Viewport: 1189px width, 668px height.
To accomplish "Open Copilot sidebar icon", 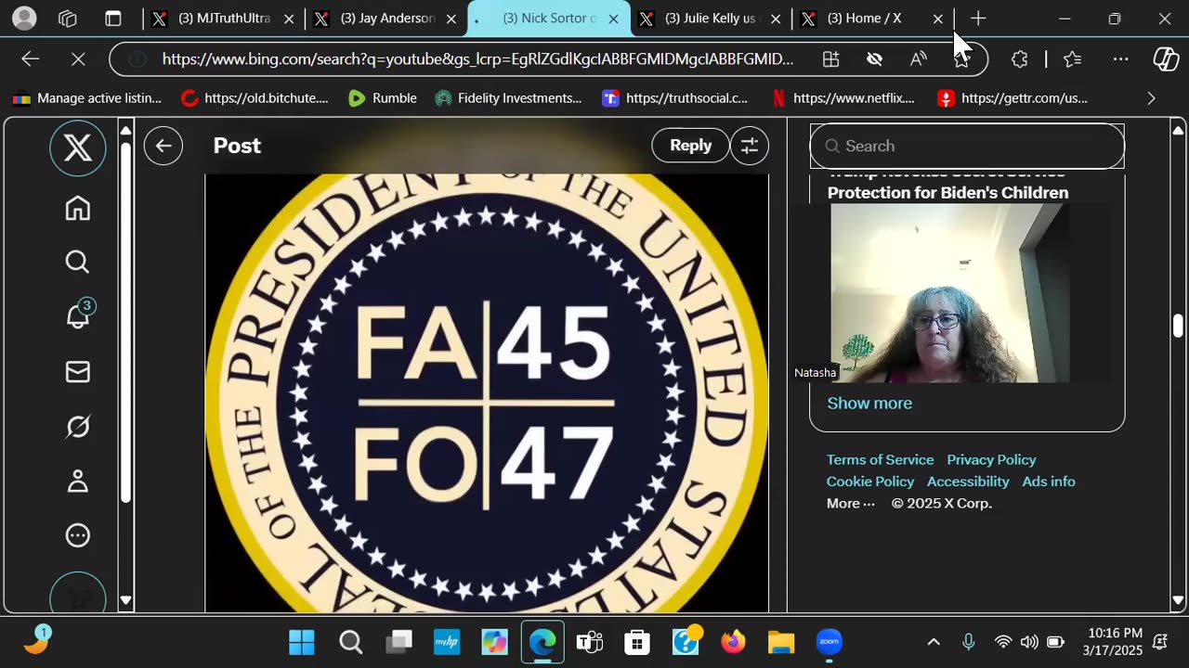I will point(1166,59).
